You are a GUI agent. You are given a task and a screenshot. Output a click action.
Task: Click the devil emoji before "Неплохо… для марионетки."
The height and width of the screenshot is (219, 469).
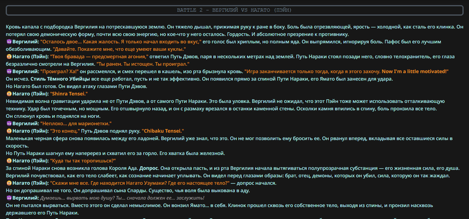coord(9,124)
